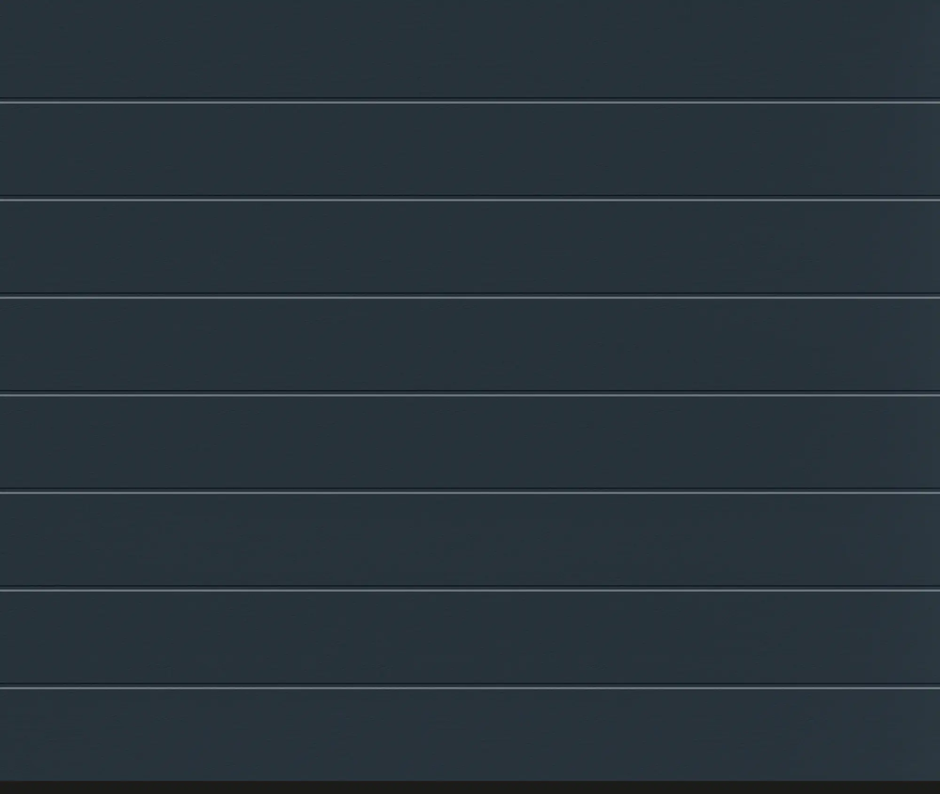Select the lowest light groove line

[470, 687]
